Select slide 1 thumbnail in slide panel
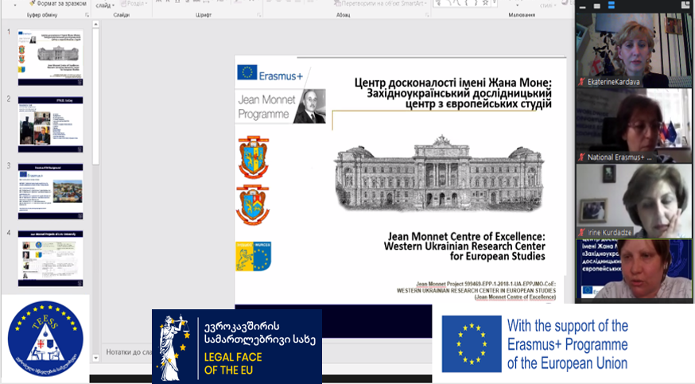Image resolution: width=695 pixels, height=384 pixels. 51,57
